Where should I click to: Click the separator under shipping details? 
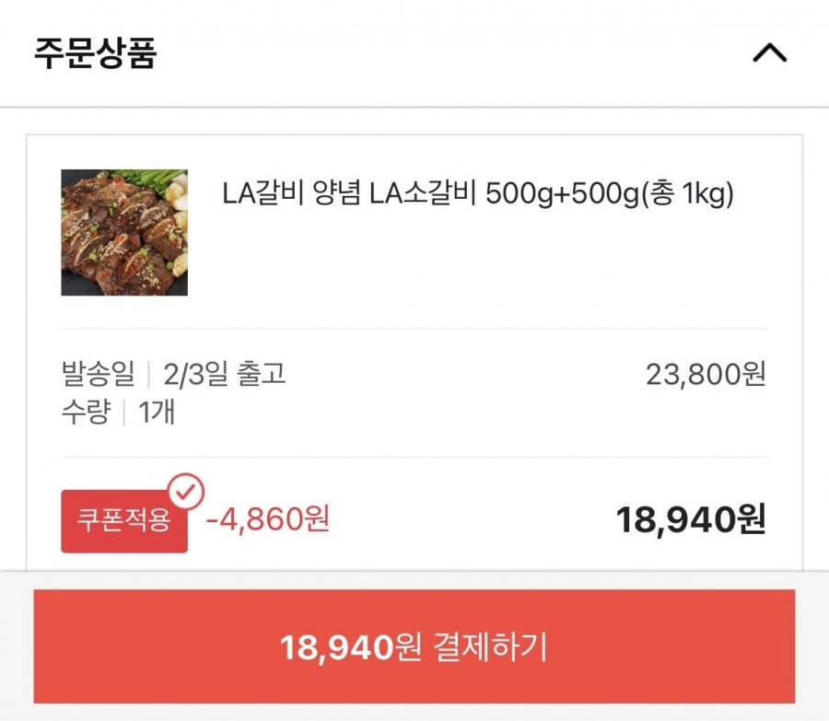tap(414, 455)
